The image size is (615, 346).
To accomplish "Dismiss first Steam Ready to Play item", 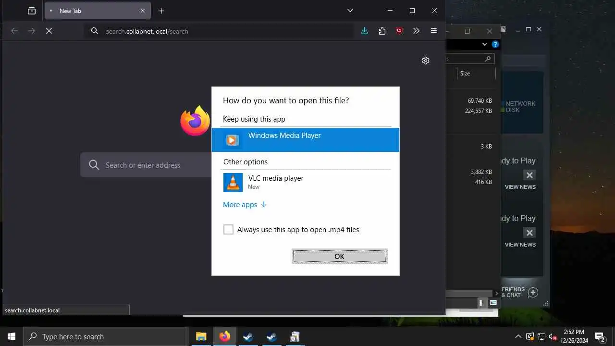I will 529,175.
